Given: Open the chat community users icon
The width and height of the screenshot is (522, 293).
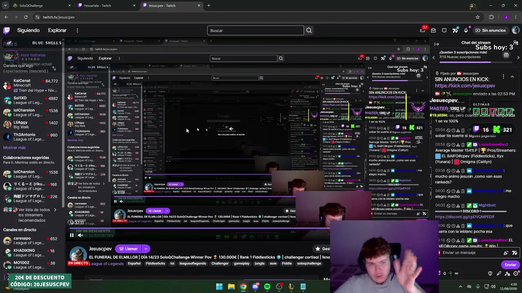Looking at the screenshot, I should click(x=516, y=43).
